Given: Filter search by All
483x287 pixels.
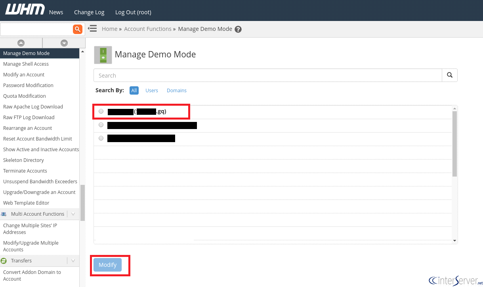Looking at the screenshot, I should pyautogui.click(x=134, y=91).
